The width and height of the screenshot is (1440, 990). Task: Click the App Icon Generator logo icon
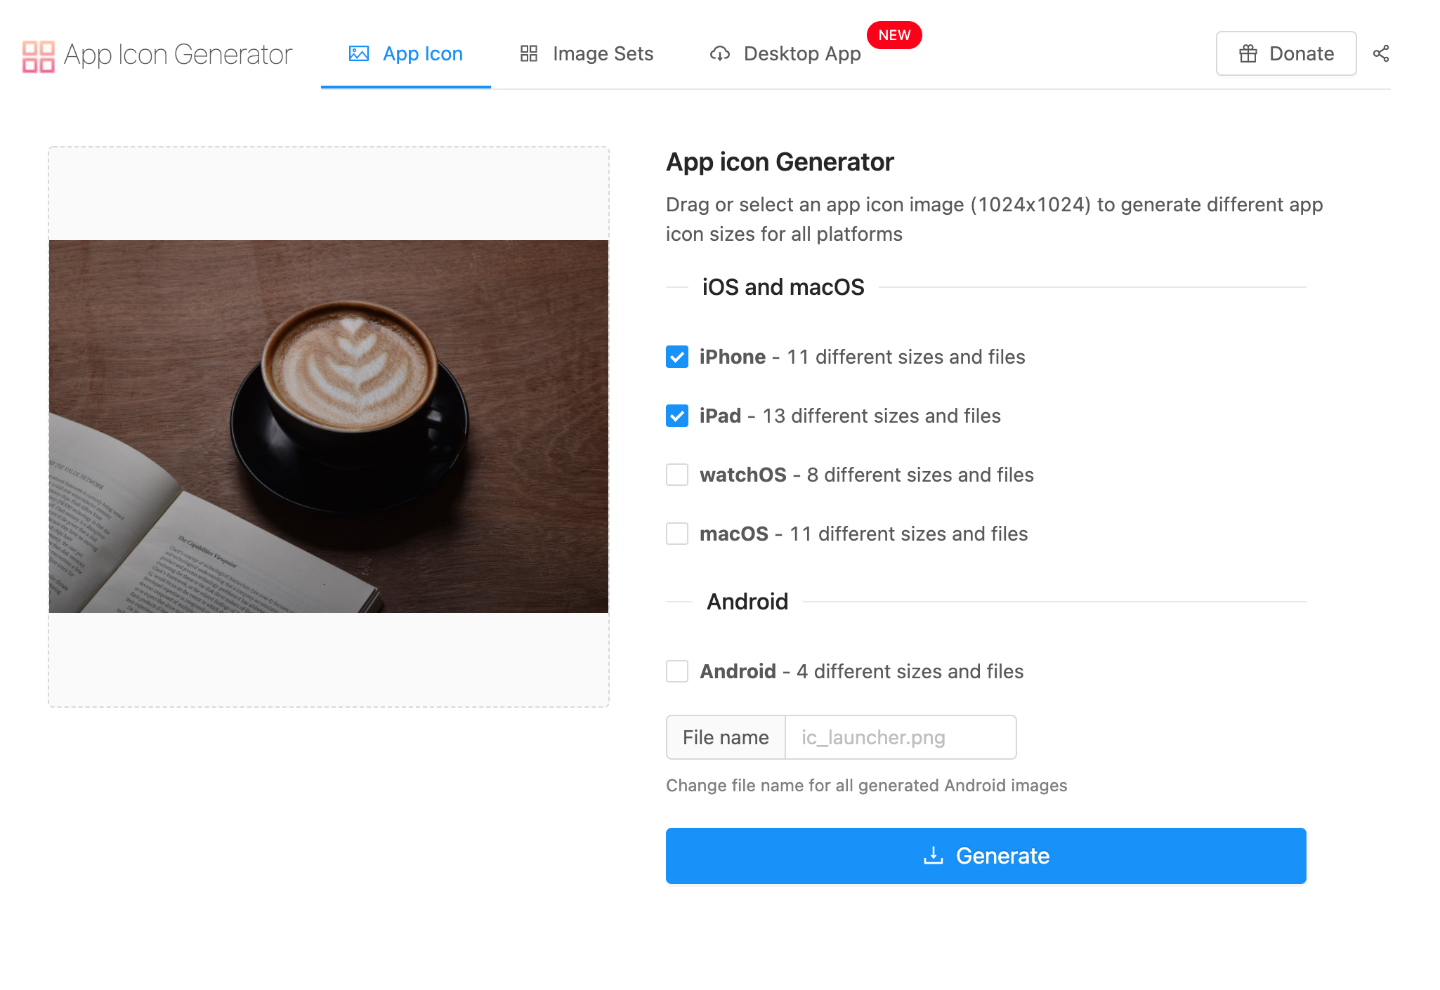[38, 56]
